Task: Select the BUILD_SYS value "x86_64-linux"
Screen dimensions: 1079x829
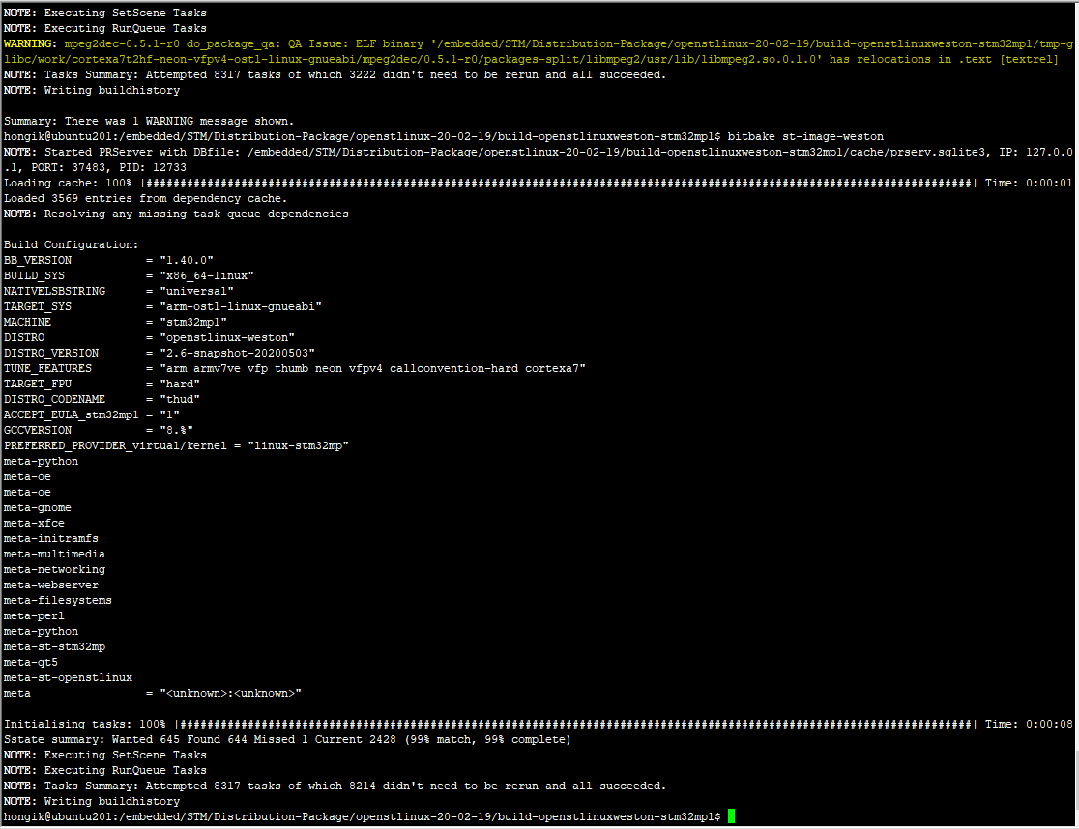Action: (207, 275)
